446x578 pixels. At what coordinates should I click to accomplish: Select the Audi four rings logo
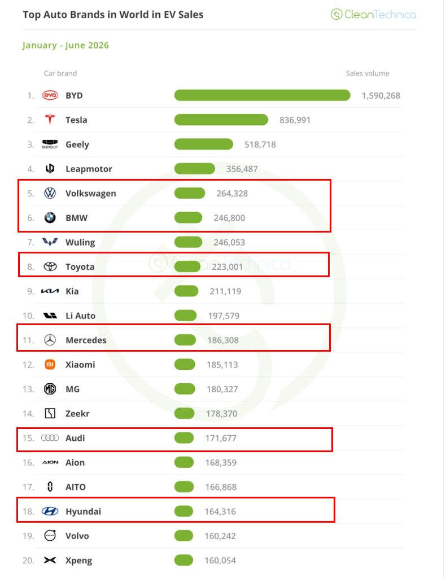(x=50, y=437)
